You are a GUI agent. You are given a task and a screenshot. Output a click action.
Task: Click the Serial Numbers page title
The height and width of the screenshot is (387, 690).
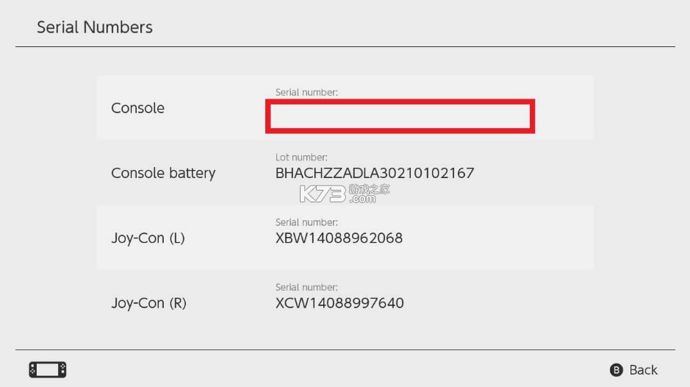(95, 27)
